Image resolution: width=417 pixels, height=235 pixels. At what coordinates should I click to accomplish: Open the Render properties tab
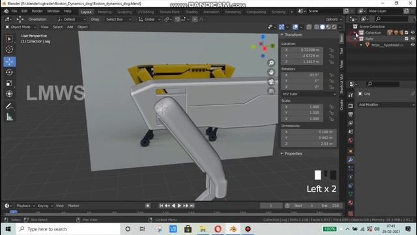pyautogui.click(x=351, y=106)
